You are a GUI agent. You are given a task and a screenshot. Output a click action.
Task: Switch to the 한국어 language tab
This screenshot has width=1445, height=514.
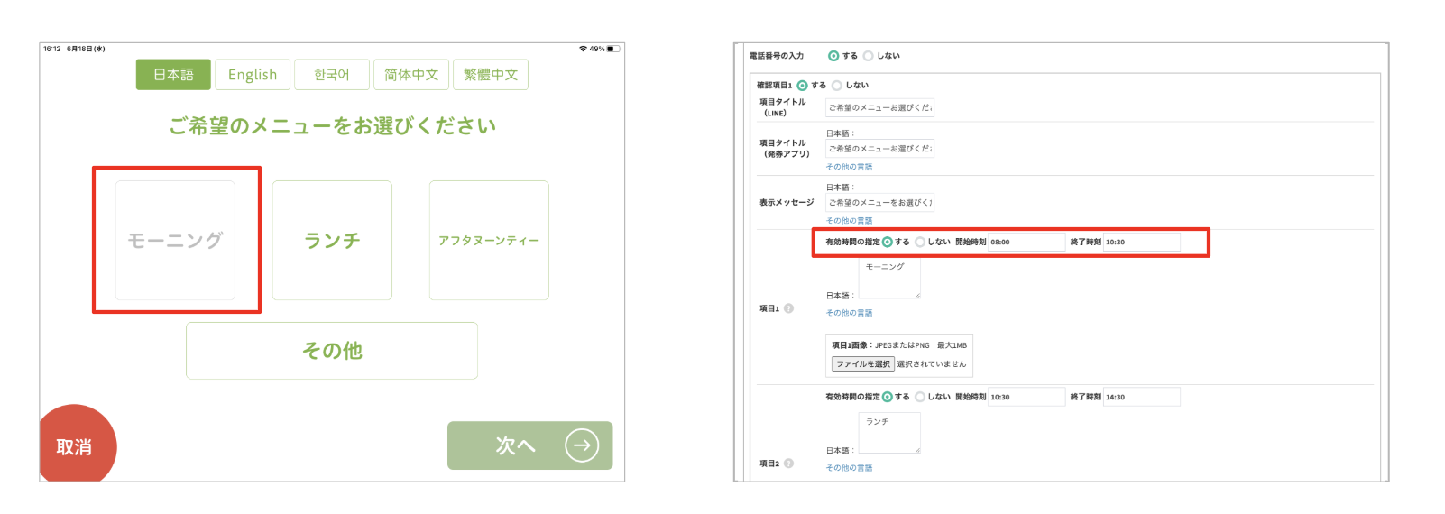(332, 75)
